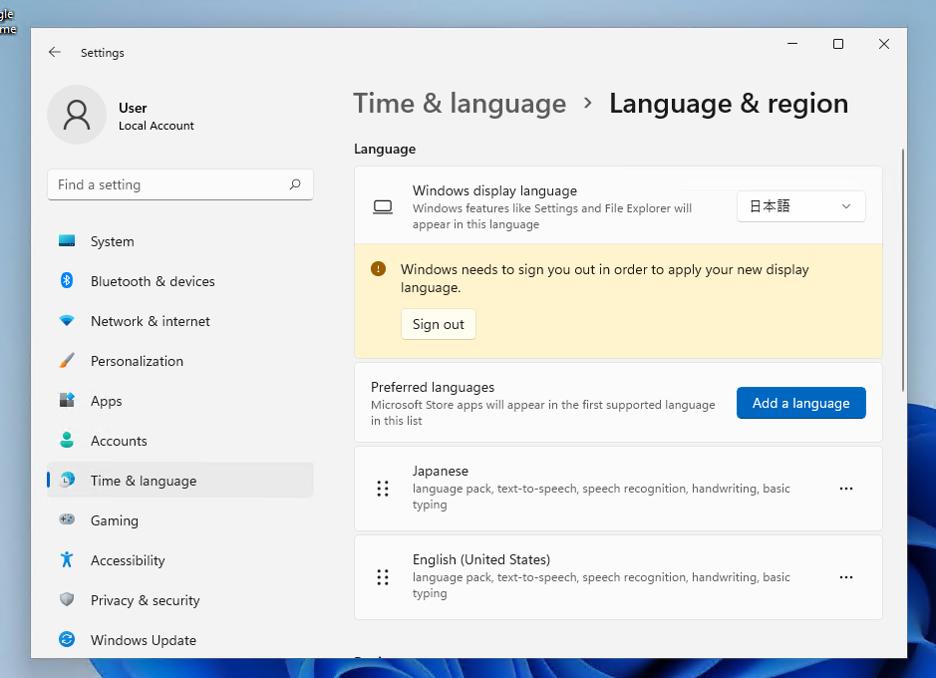This screenshot has height=678, width=936.
Task: Click the Personalization paintbrush icon
Action: [67, 361]
